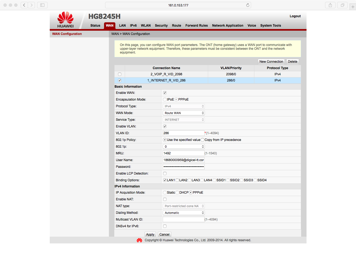The image size is (356, 259).
Task: Show all tabs overview icon
Action: [x=342, y=5]
